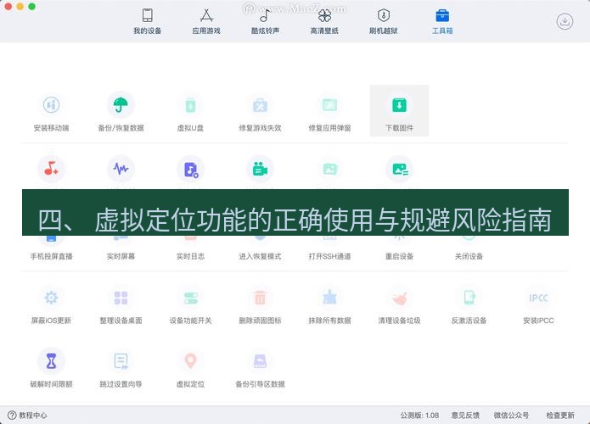Open the 教程中心 help link

click(x=27, y=415)
